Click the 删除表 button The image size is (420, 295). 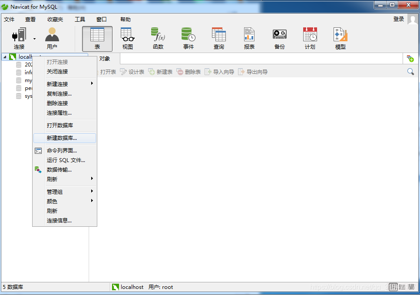(x=189, y=72)
